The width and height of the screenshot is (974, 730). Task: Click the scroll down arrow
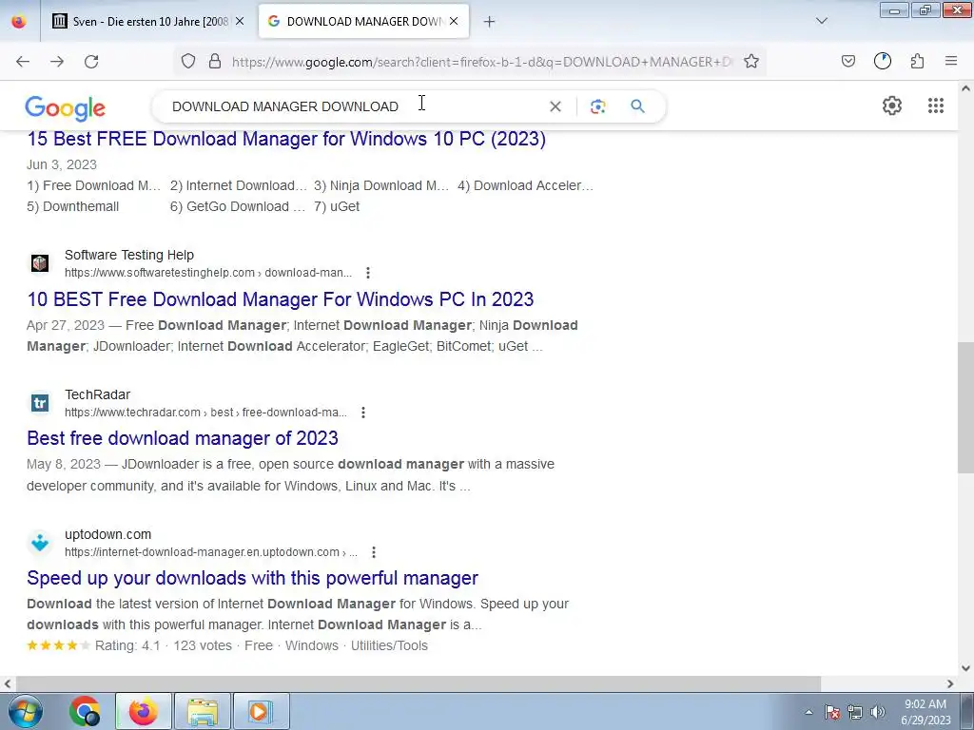[x=965, y=668]
